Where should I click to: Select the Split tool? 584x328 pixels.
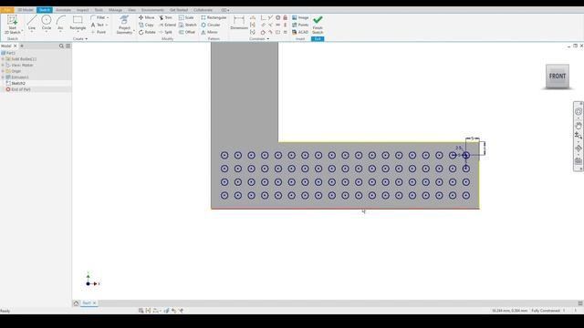(x=165, y=33)
